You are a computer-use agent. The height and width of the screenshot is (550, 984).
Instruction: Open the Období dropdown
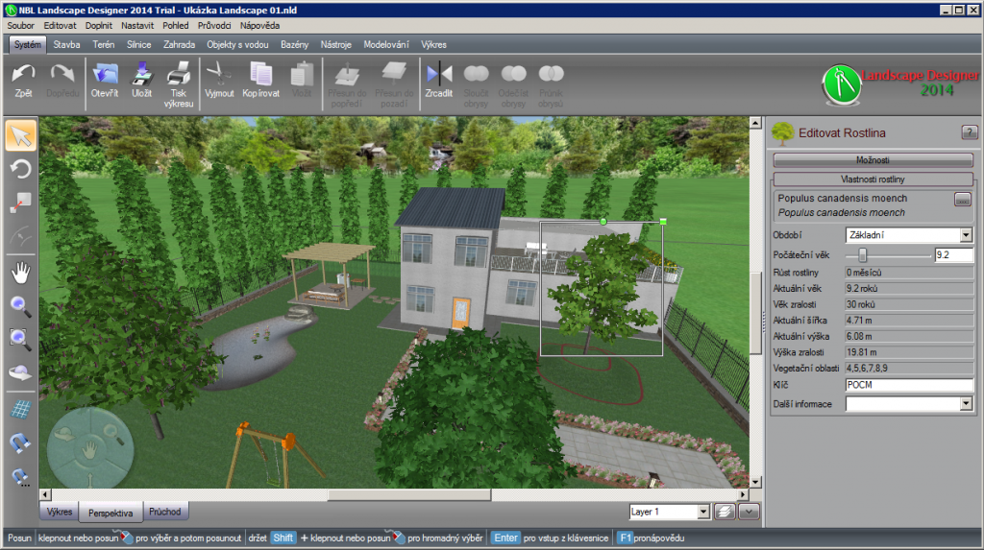(x=966, y=235)
